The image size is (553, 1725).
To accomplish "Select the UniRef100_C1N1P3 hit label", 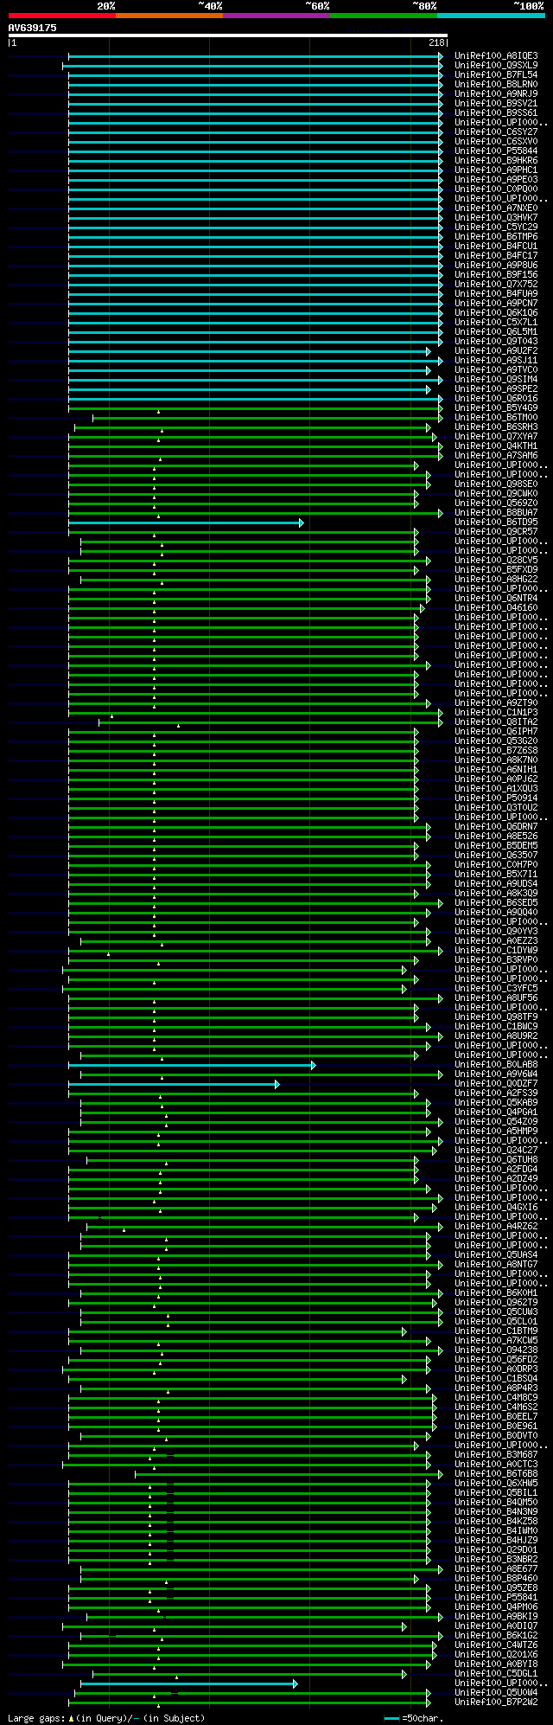I will tap(496, 712).
